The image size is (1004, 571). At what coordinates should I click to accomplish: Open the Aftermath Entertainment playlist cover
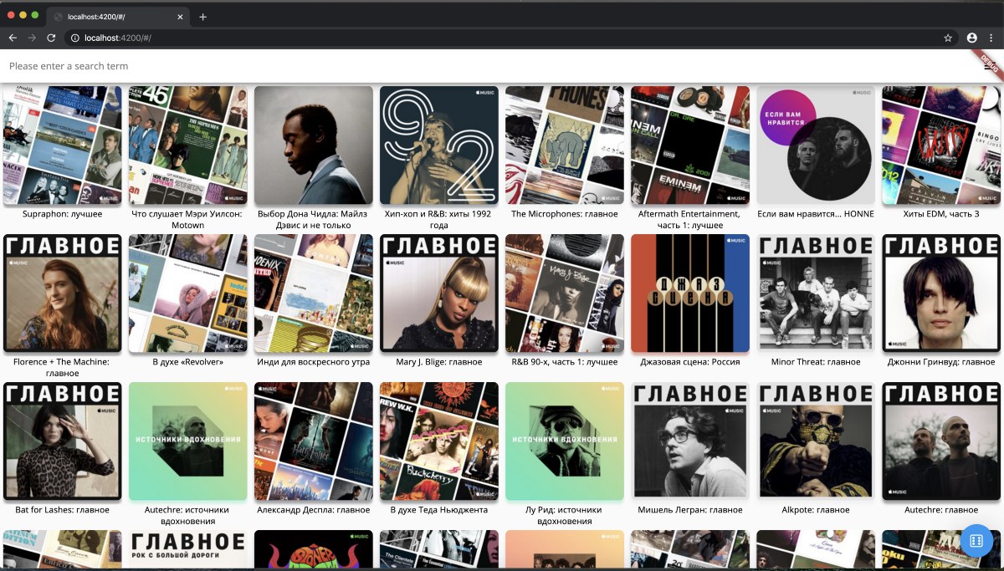[x=690, y=145]
